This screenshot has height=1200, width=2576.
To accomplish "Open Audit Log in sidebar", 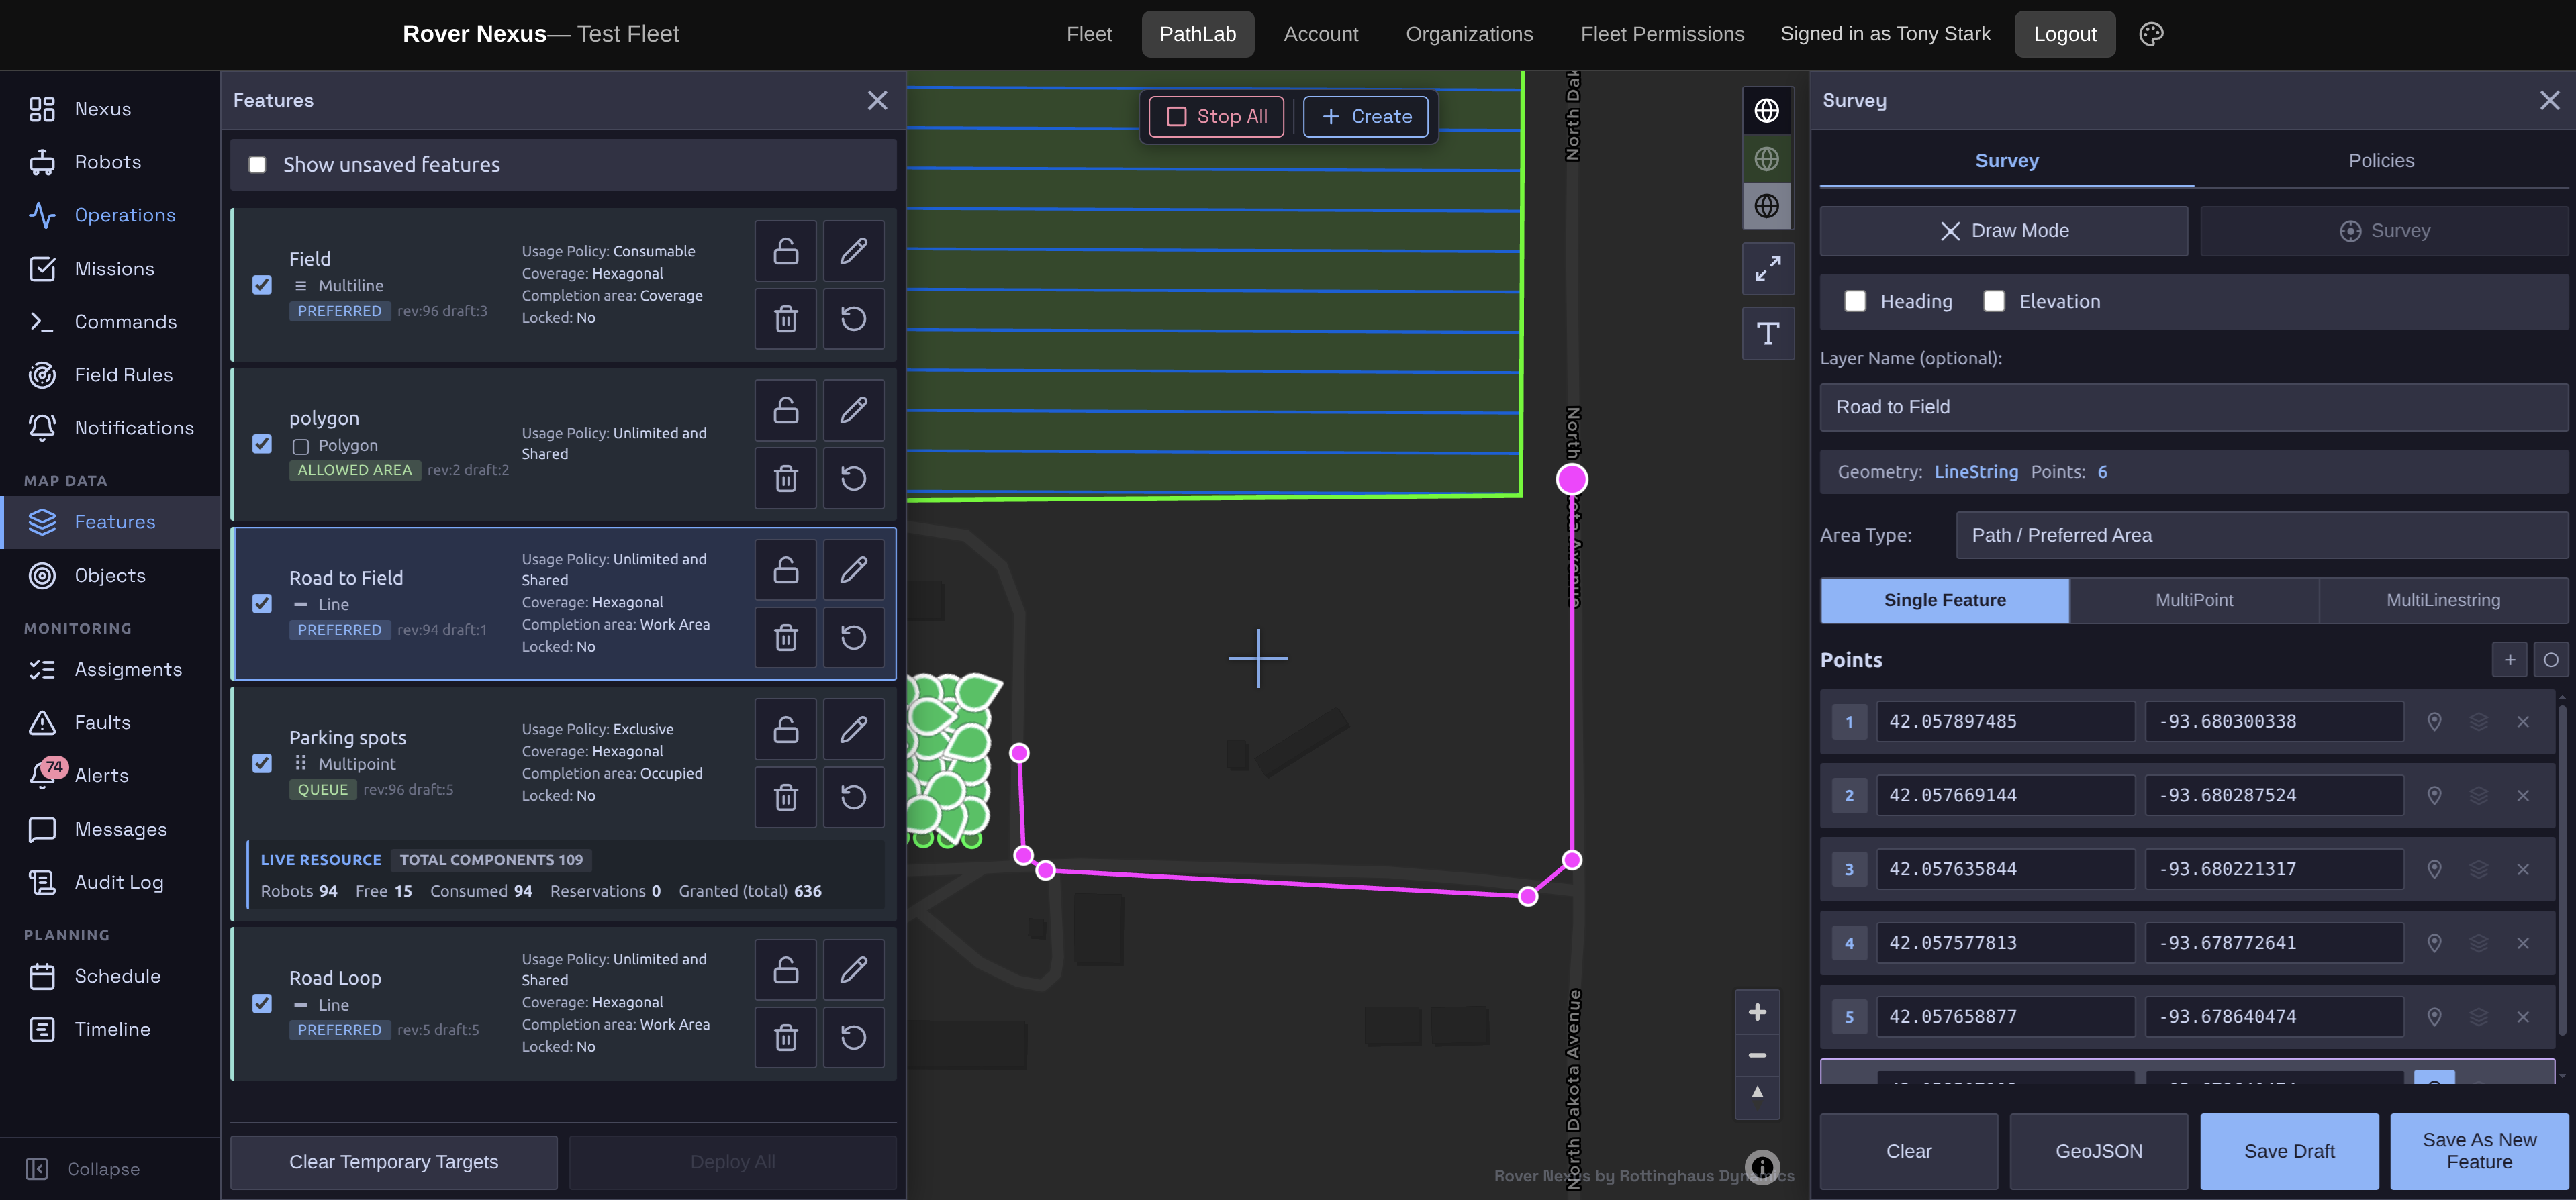I will click(110, 882).
